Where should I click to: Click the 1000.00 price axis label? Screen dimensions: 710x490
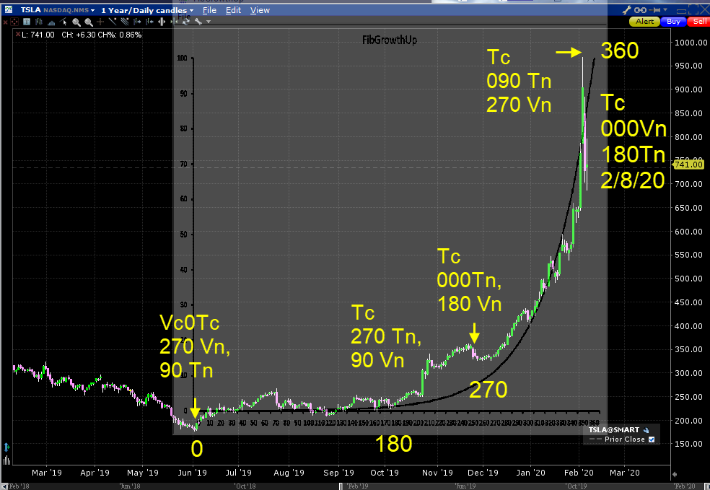(x=691, y=43)
